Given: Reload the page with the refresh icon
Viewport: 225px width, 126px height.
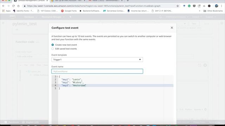Looking at the screenshot, I should (13, 6).
